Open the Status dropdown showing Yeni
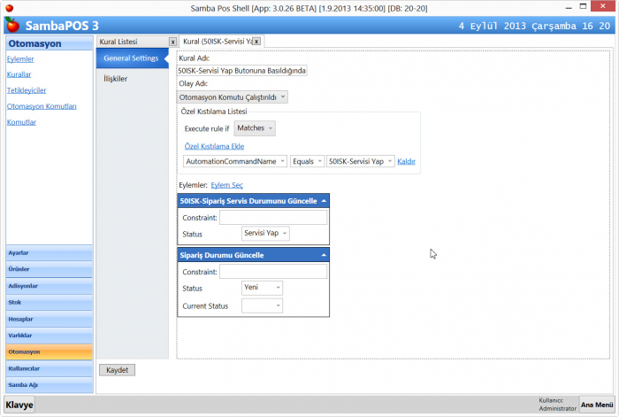The height and width of the screenshot is (417, 619). (x=262, y=288)
